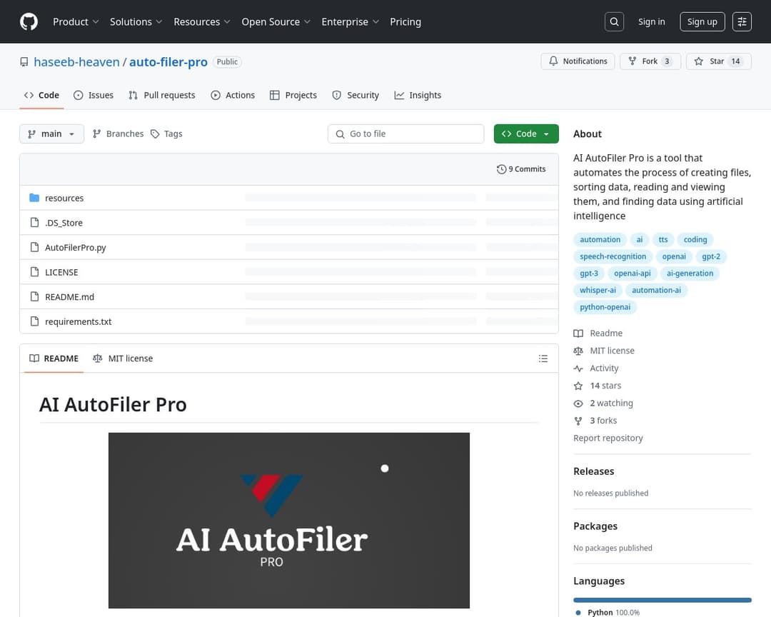Open the README.md file

(x=69, y=296)
